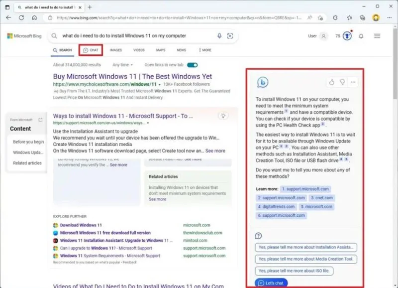Select 'Related articles' in Content panel

point(27,163)
